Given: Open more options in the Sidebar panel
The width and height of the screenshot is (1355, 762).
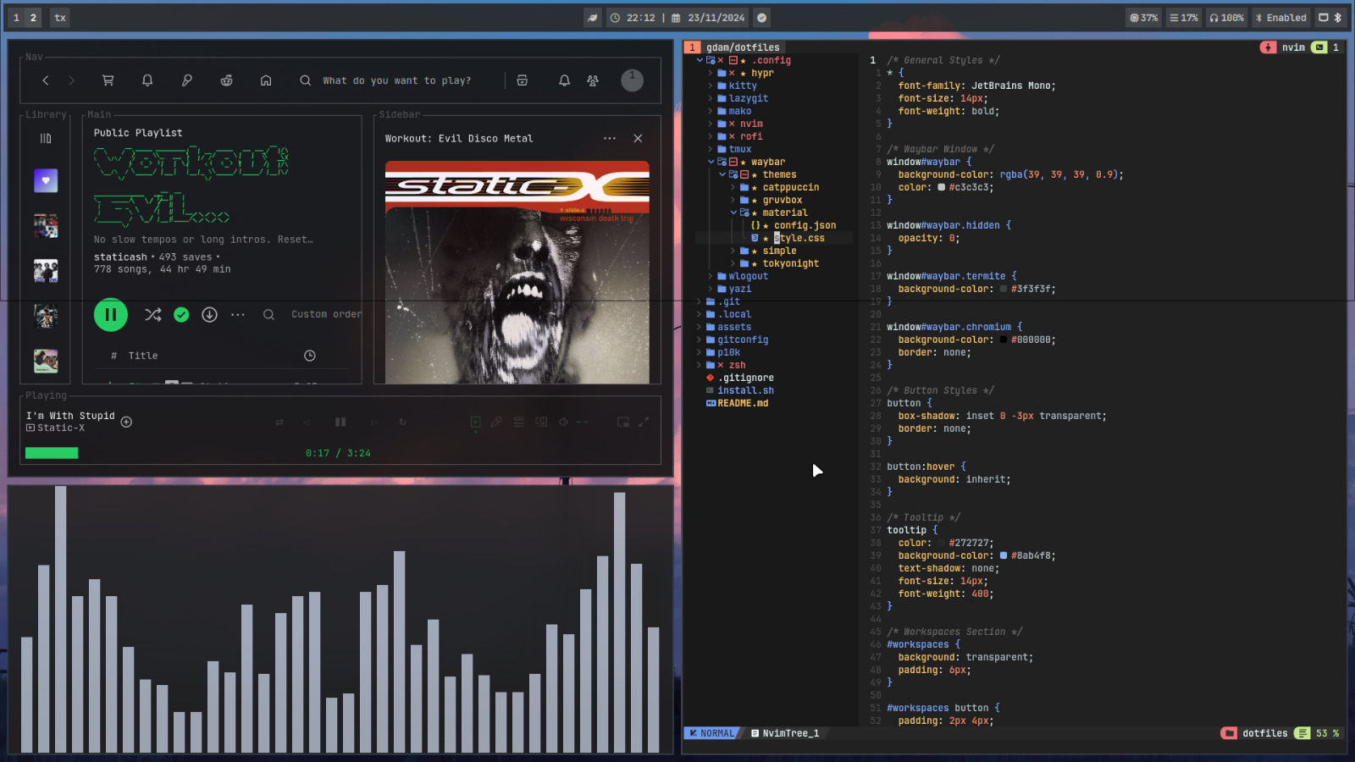Looking at the screenshot, I should tap(610, 138).
